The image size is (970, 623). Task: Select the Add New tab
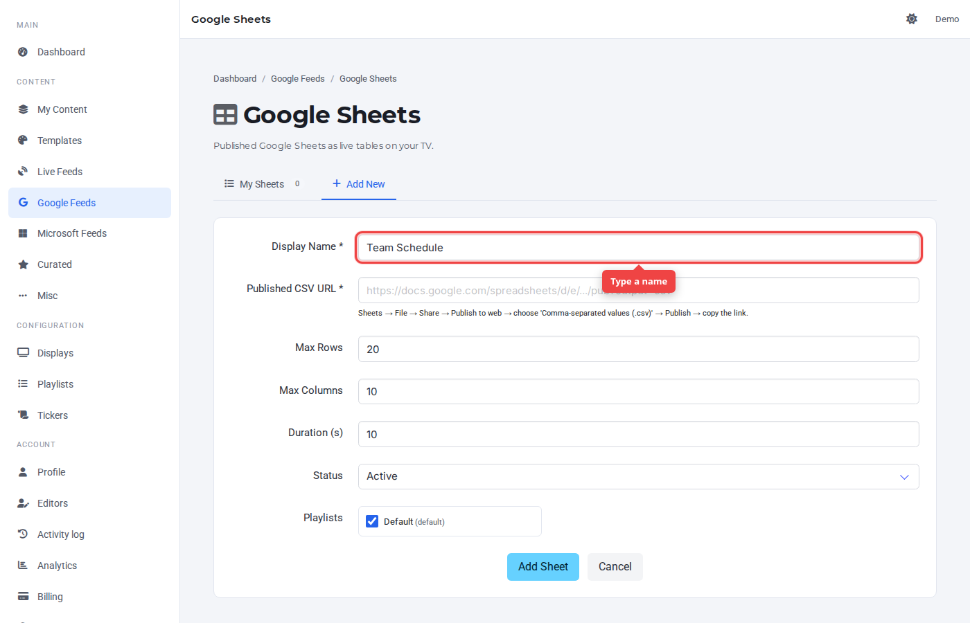(x=359, y=184)
